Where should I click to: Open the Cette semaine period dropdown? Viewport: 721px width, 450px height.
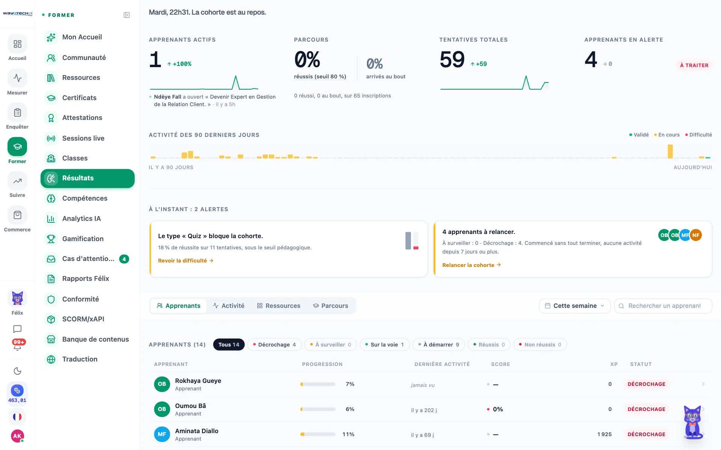(x=575, y=306)
